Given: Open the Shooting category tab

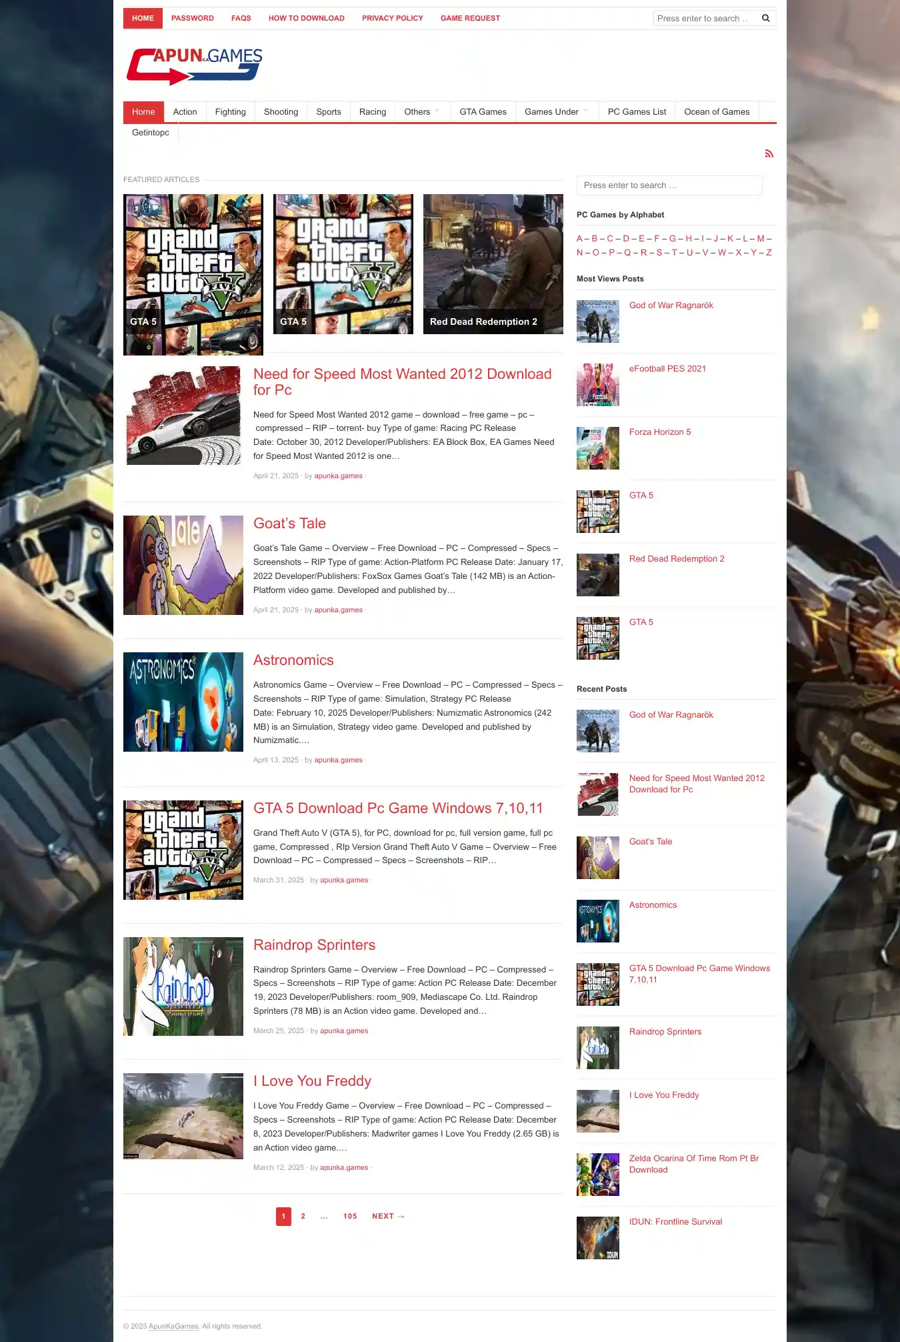Looking at the screenshot, I should click(281, 112).
